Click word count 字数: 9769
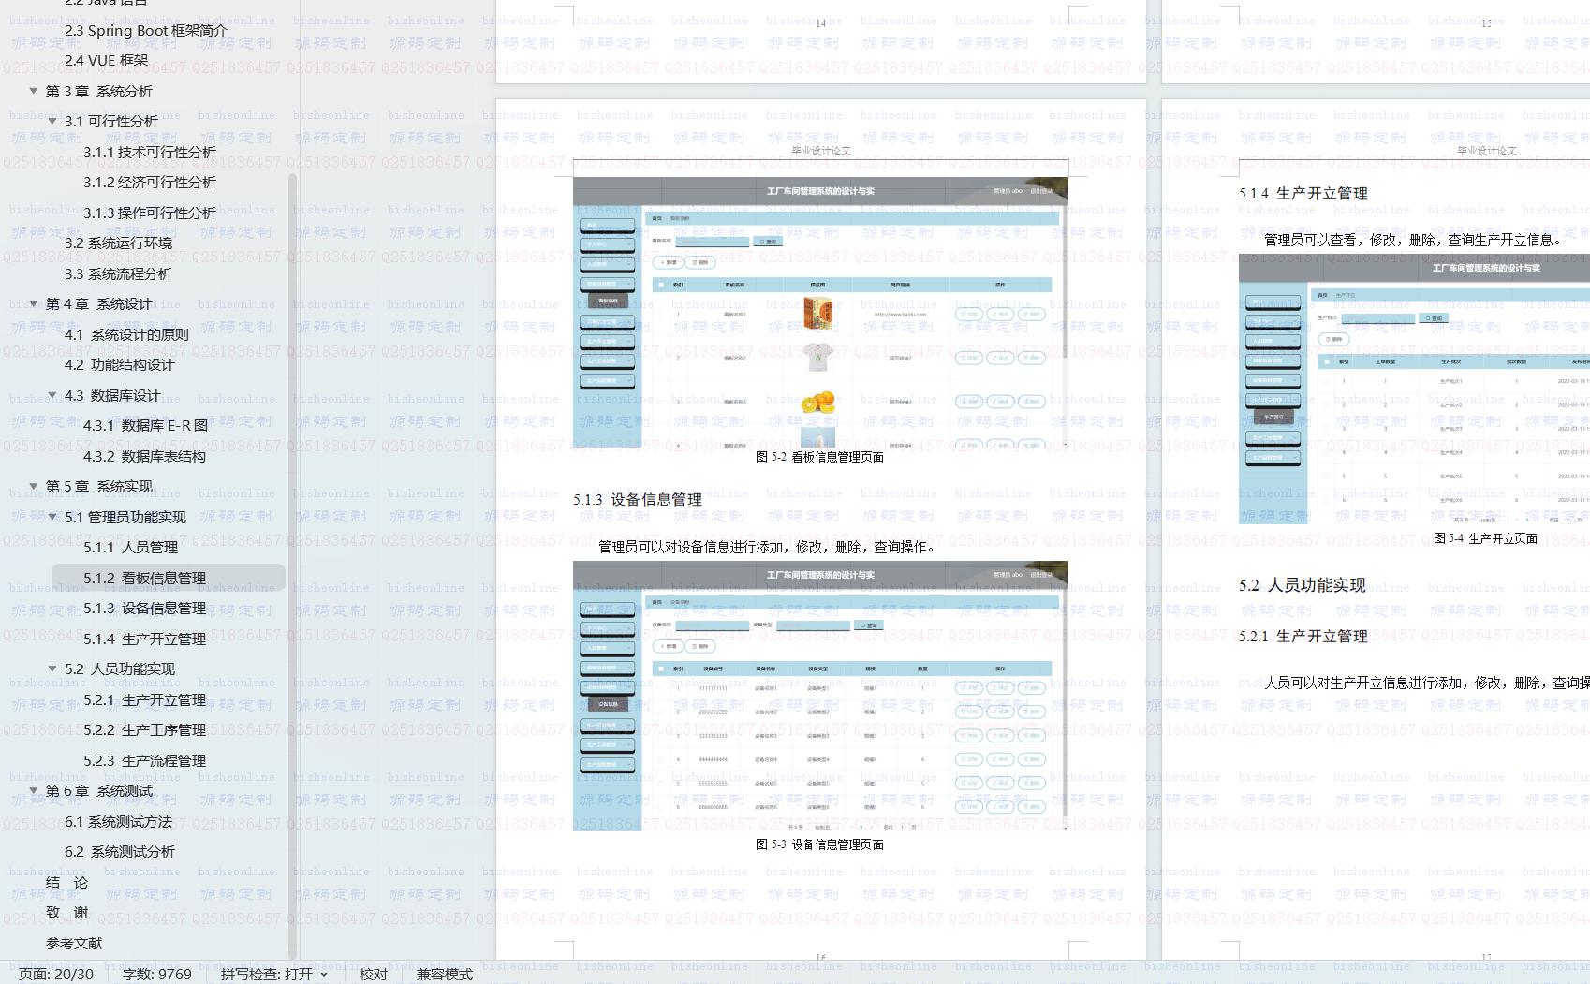Image resolution: width=1590 pixels, height=984 pixels. click(156, 974)
